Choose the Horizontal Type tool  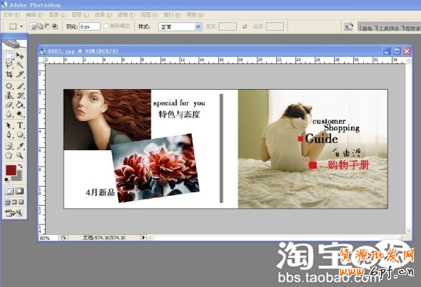coord(20,125)
